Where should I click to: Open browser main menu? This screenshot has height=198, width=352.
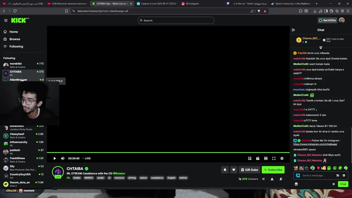point(348,11)
